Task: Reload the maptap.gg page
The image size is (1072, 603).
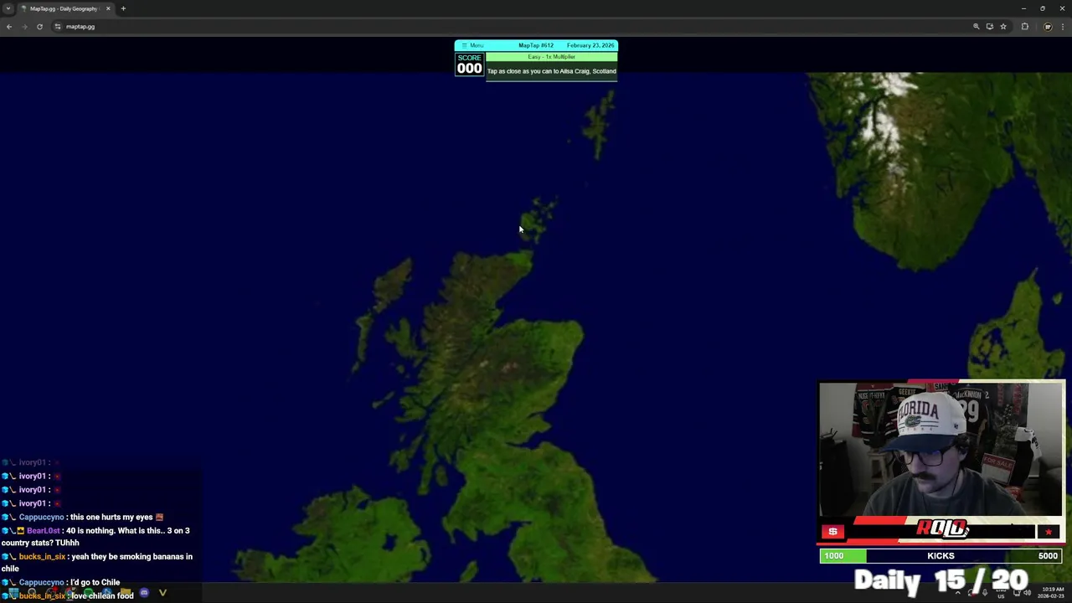Action: [39, 27]
